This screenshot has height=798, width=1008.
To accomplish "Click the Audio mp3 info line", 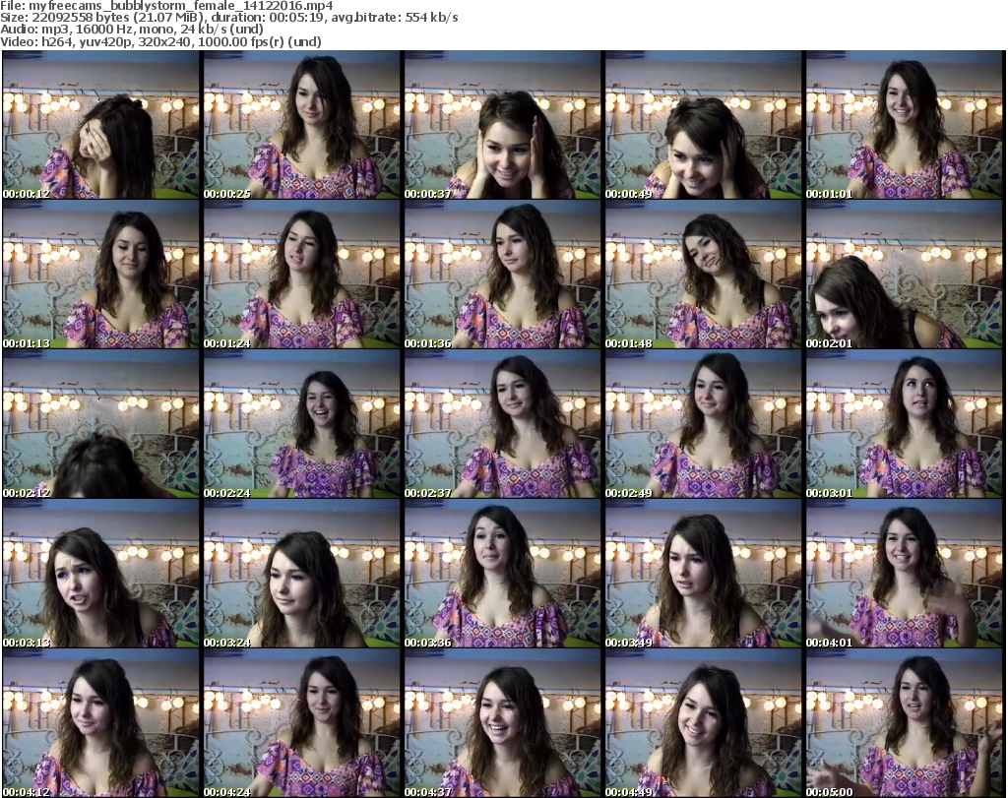I will [132, 30].
